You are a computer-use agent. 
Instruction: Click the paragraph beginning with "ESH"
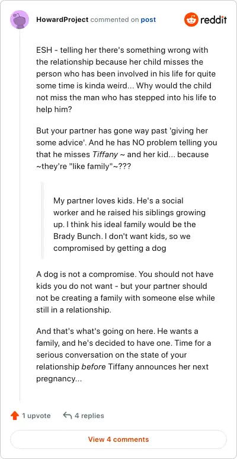click(126, 79)
